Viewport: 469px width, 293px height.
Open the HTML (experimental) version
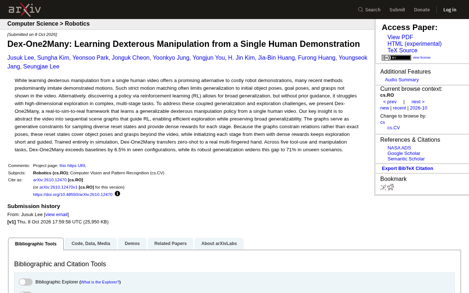click(414, 44)
